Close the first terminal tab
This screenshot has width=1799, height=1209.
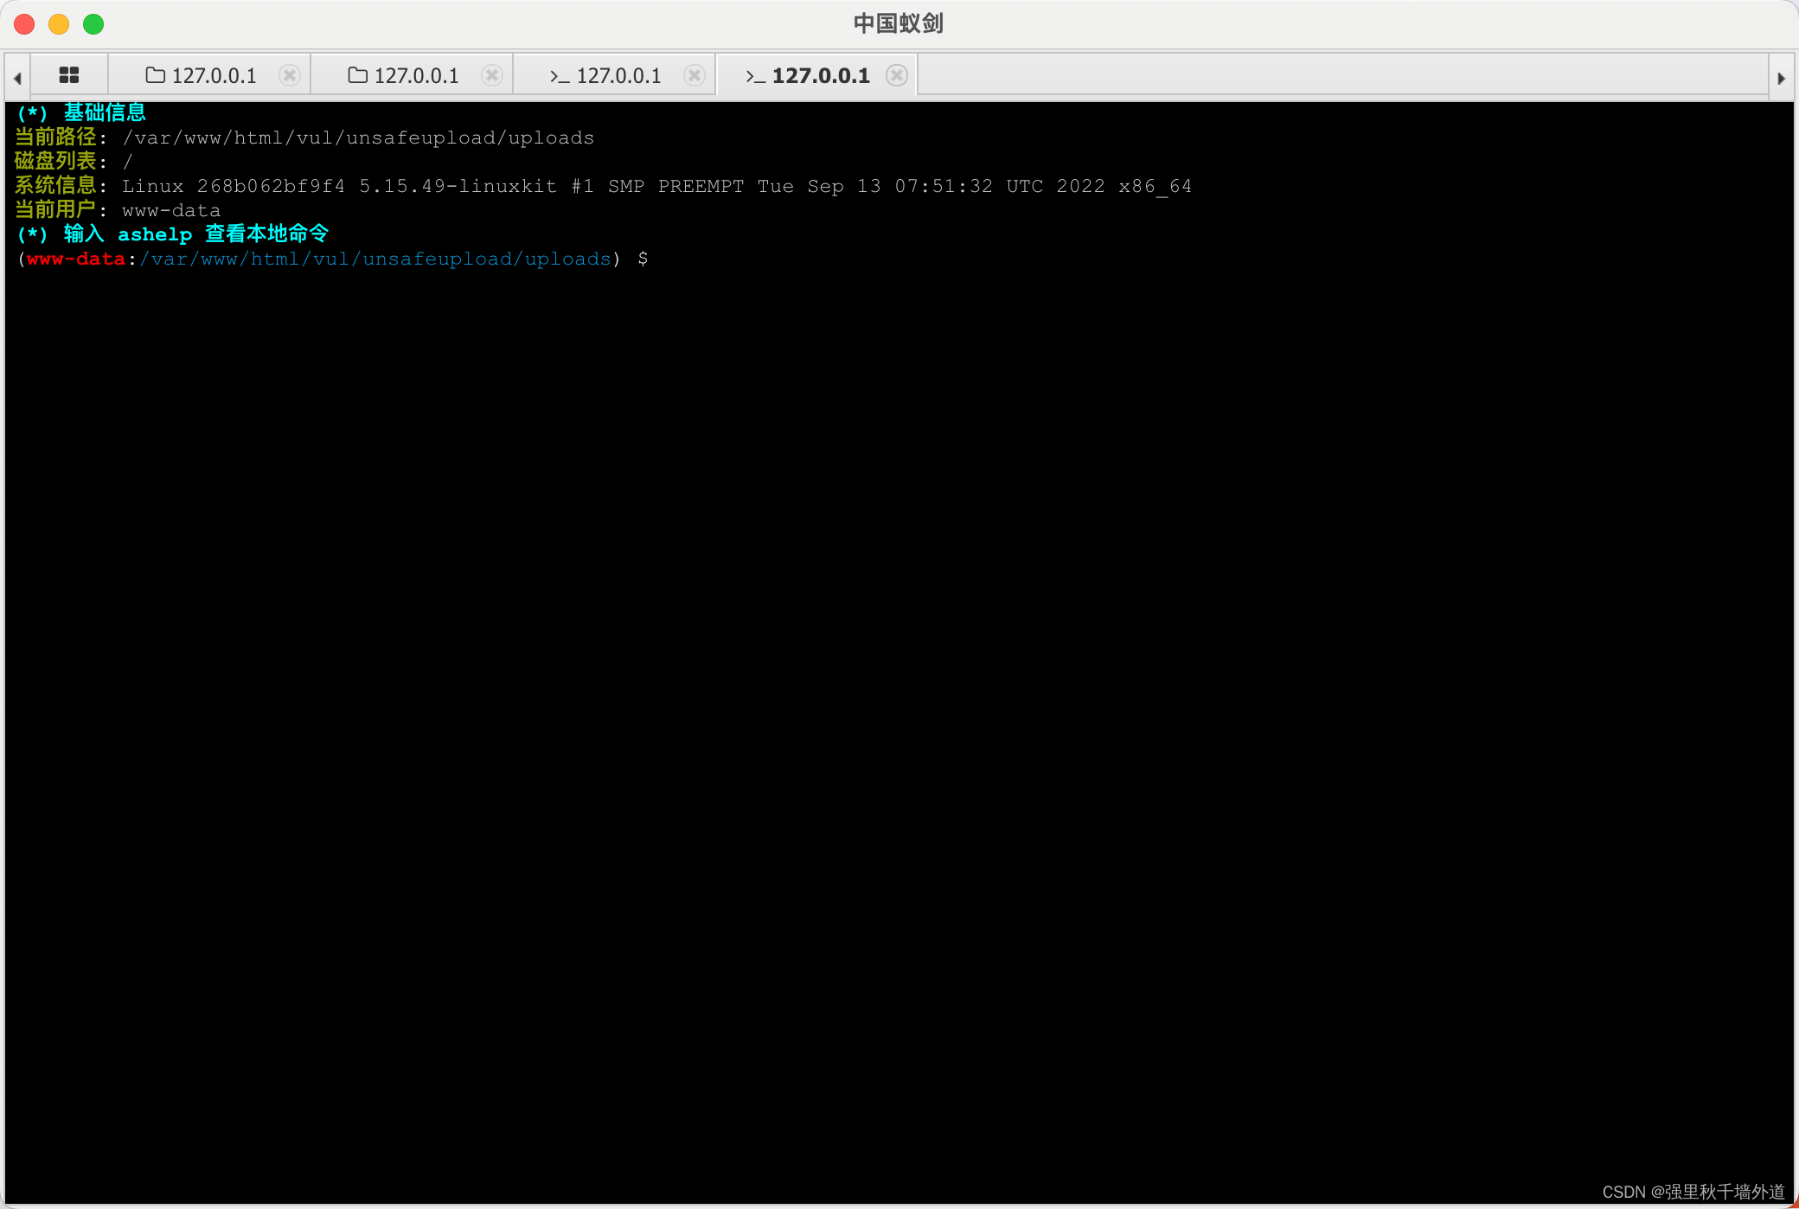tap(695, 75)
